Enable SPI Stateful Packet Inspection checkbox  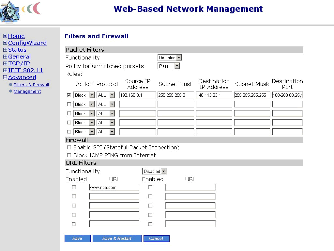pos(68,147)
